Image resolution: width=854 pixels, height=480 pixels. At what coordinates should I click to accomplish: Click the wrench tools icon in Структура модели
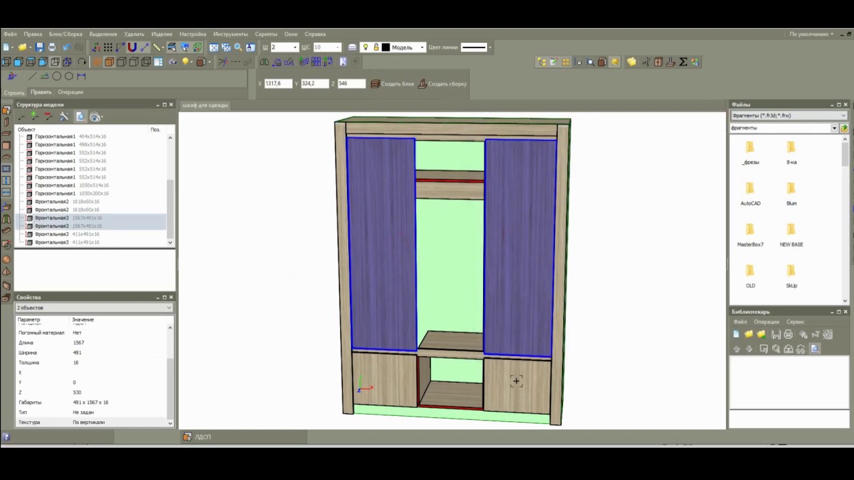(x=64, y=117)
